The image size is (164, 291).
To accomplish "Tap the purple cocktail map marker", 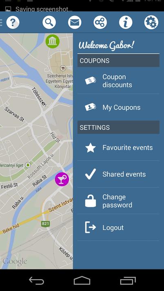I will [x=62, y=179].
